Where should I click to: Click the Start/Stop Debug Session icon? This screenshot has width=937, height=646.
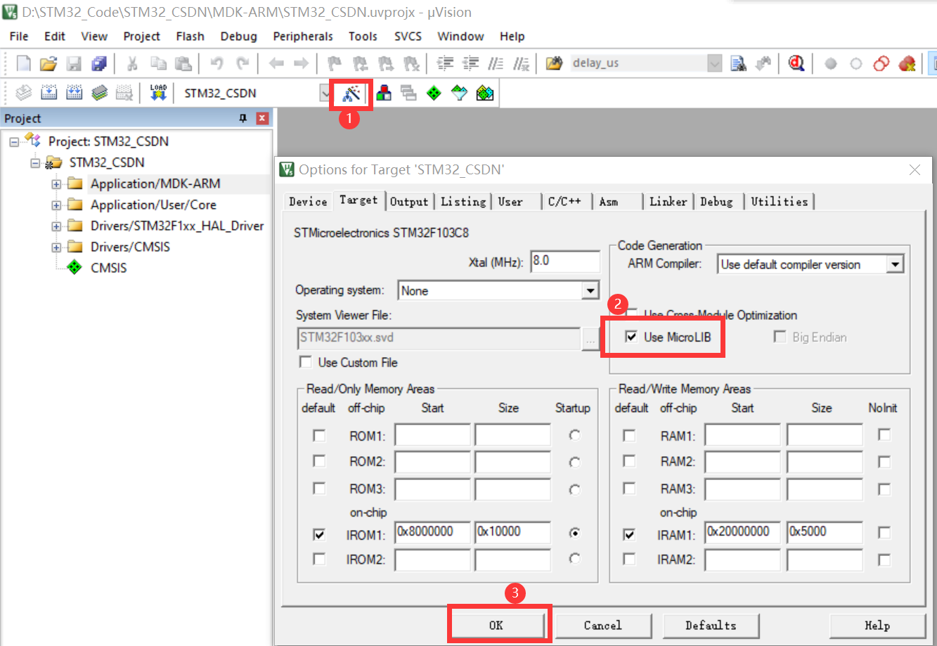pos(796,64)
